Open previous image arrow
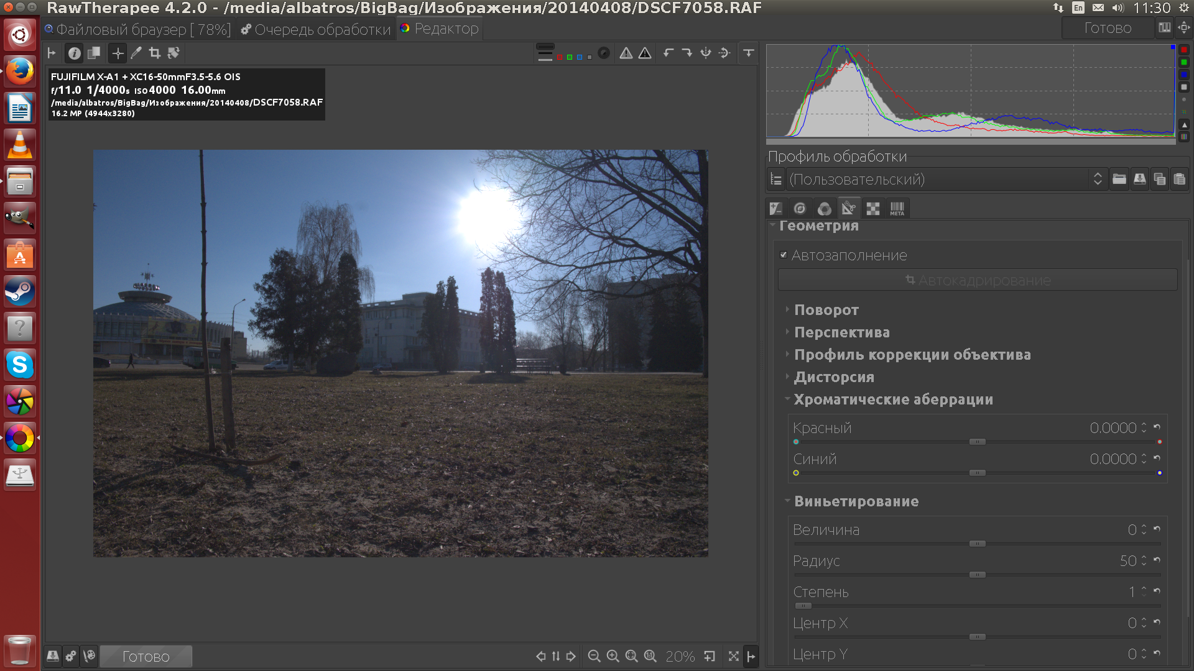The image size is (1194, 671). pos(540,656)
